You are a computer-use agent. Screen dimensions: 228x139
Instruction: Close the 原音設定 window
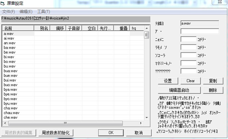click(220, 2)
